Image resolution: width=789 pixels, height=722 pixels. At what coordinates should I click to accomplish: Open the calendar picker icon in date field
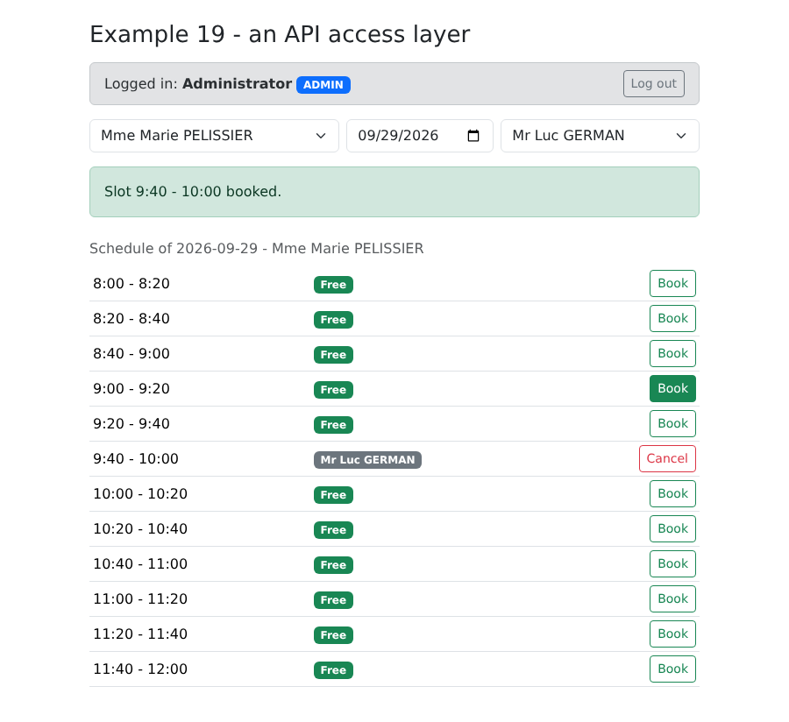click(473, 136)
